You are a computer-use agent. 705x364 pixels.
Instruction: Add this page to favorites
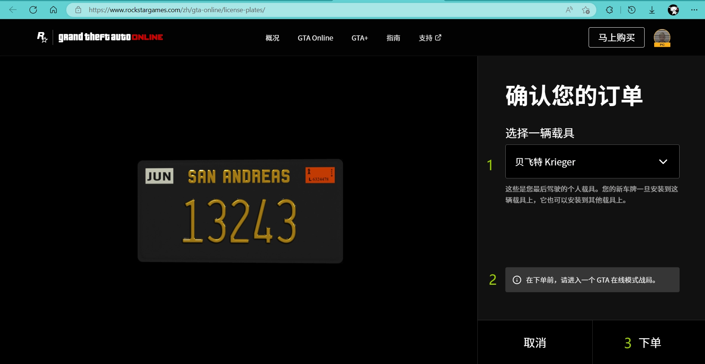[586, 10]
